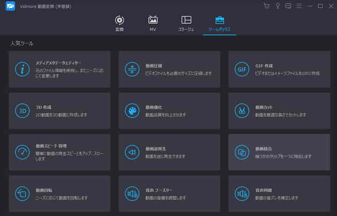Click the 動画圧縮 compress icon

click(132, 69)
